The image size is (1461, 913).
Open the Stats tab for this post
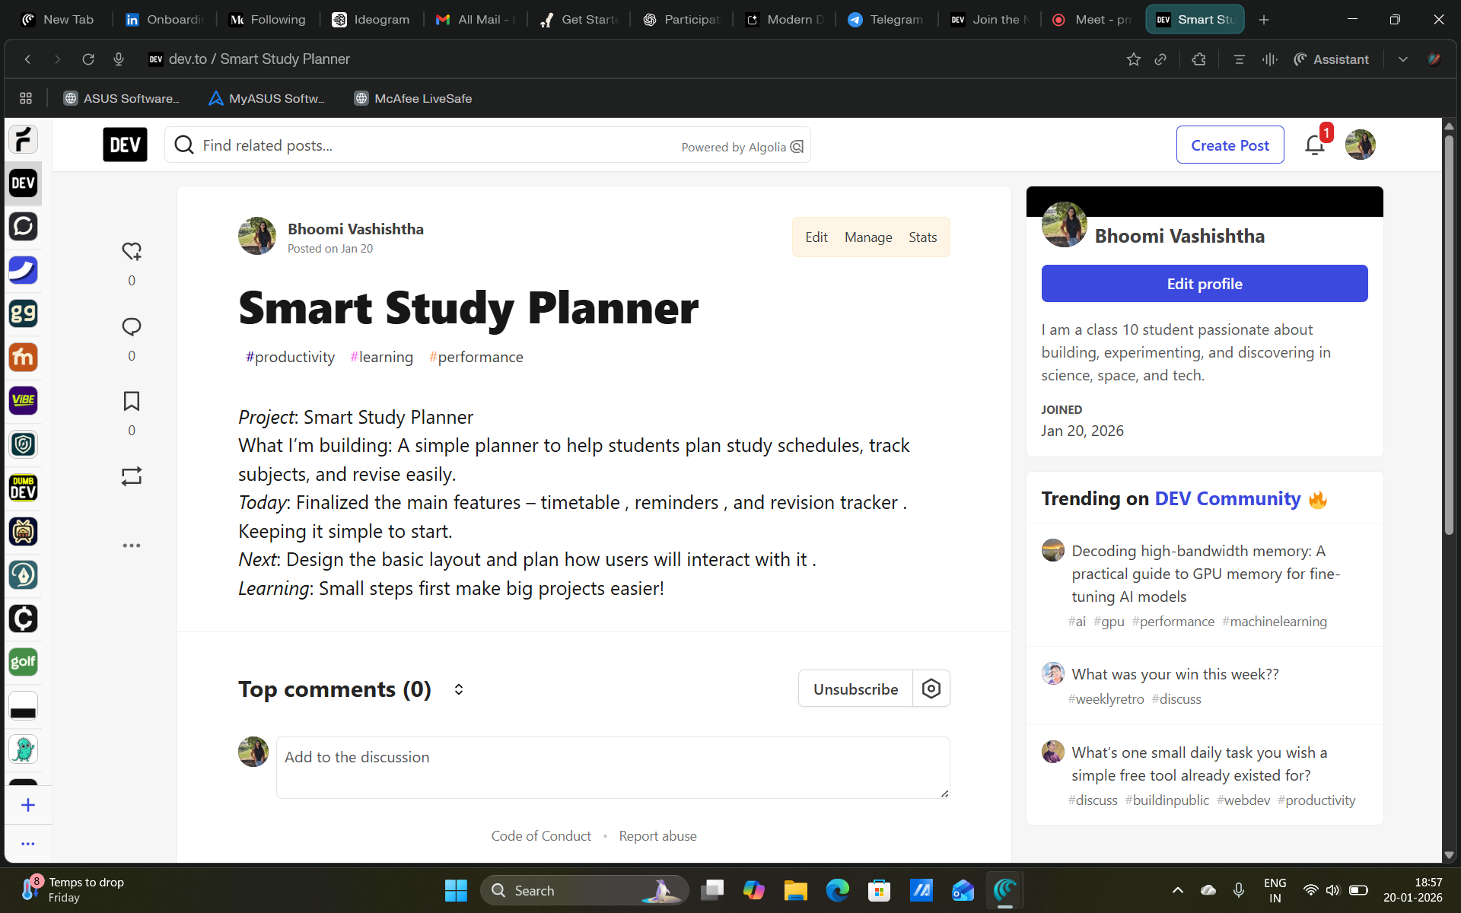(922, 237)
